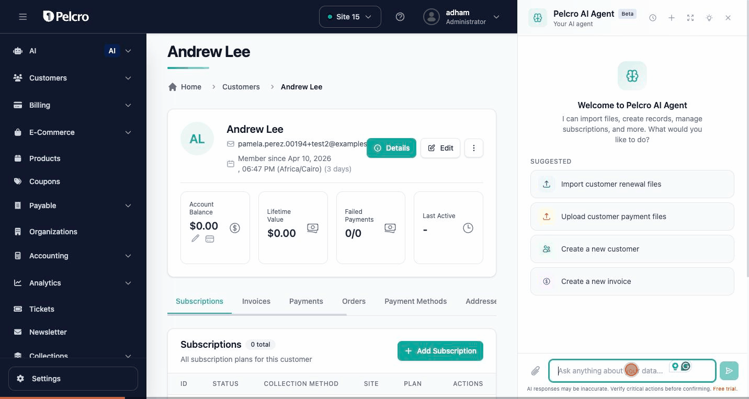Select the Import customer renewal files suggestion
Image resolution: width=749 pixels, height=399 pixels.
click(632, 184)
